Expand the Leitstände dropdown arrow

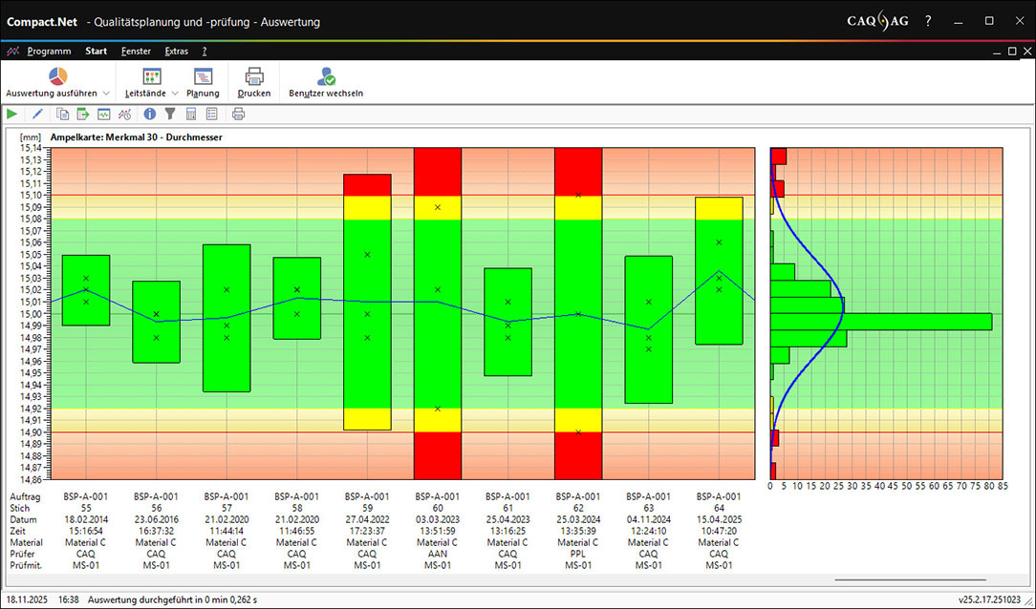(175, 94)
